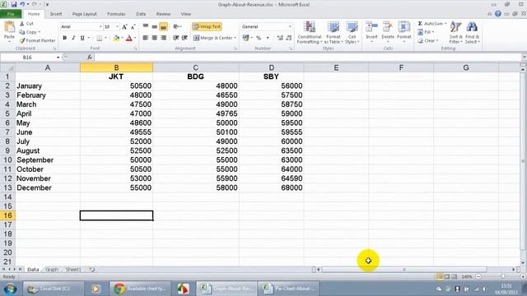
Task: Open Font dialog launcher
Action: (136, 49)
